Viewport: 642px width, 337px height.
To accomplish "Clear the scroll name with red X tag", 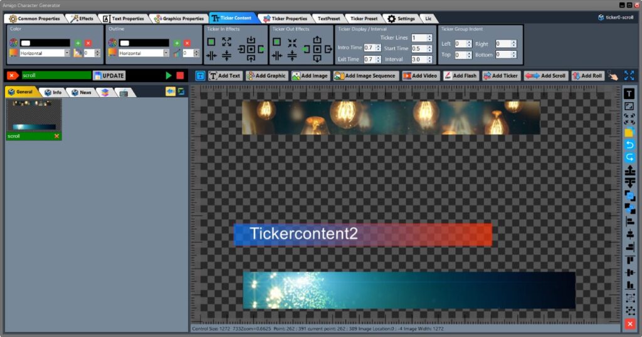I will point(13,75).
